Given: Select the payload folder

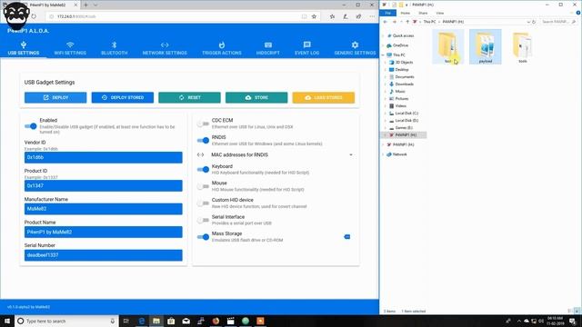Looking at the screenshot, I should click(486, 47).
